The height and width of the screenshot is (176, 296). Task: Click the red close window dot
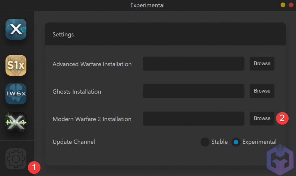coord(291,5)
